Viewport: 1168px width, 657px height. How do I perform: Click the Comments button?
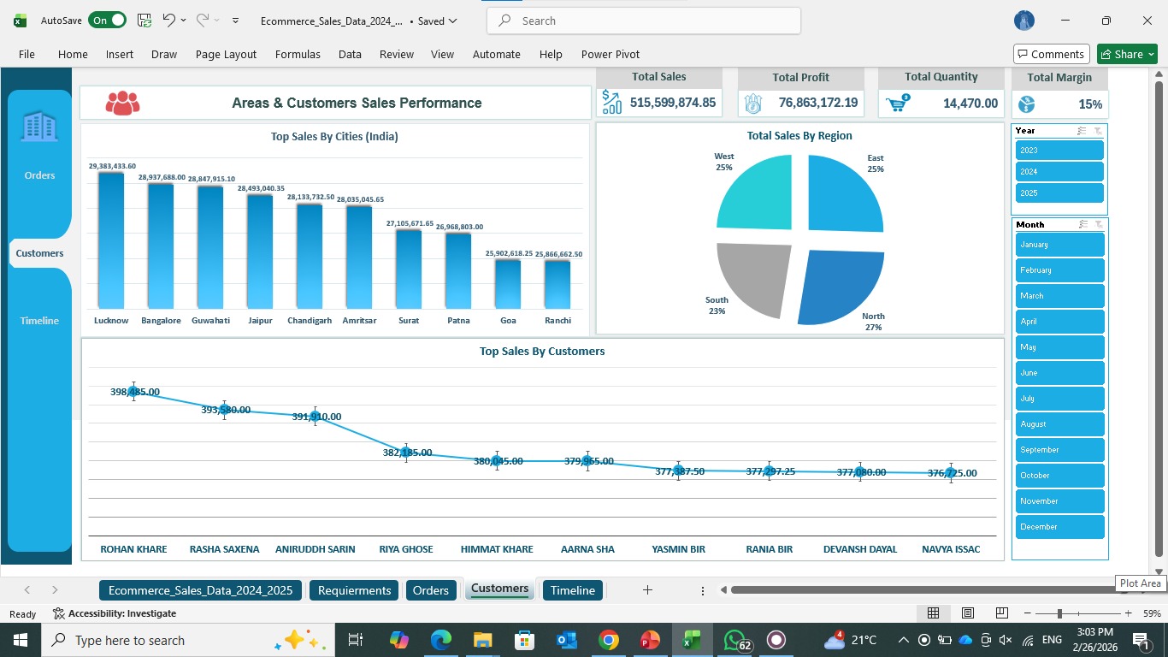coord(1052,54)
